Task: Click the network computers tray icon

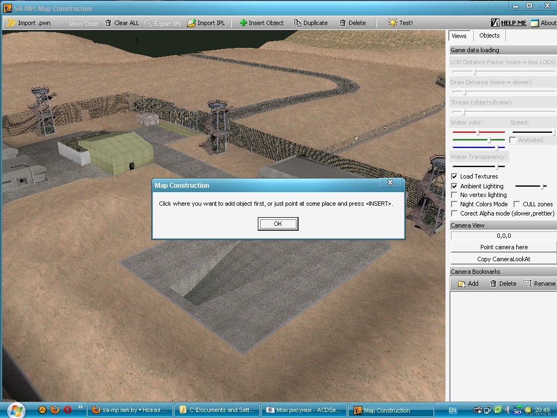Action: point(488,410)
